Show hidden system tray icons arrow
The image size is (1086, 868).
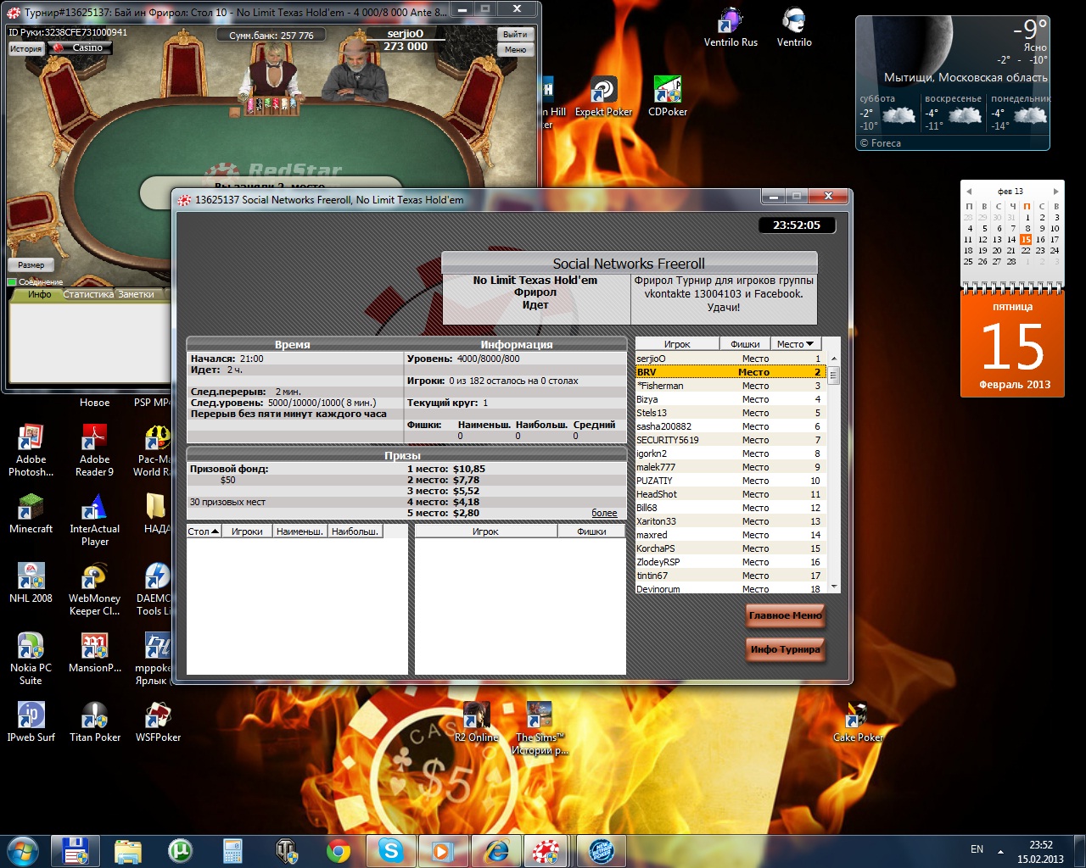(1000, 850)
